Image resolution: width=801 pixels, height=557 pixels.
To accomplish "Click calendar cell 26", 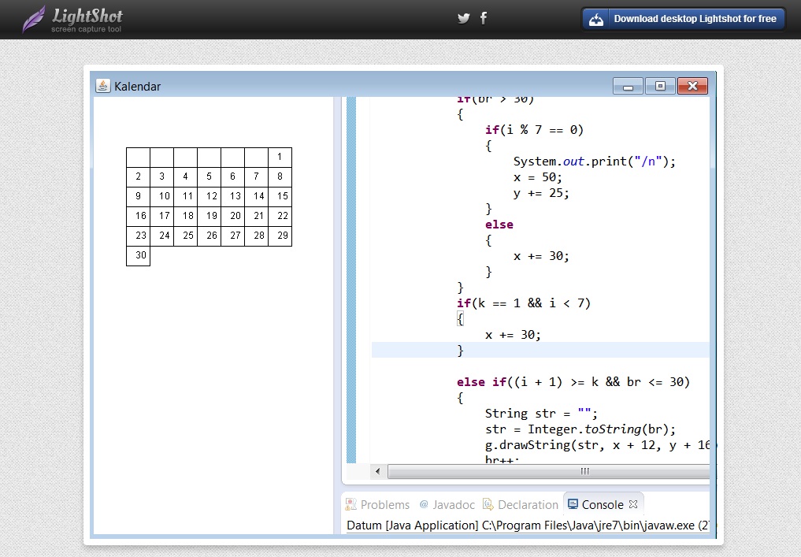I will click(x=209, y=236).
